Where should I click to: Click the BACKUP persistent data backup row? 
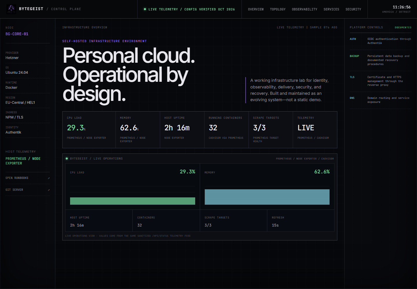pos(381,60)
